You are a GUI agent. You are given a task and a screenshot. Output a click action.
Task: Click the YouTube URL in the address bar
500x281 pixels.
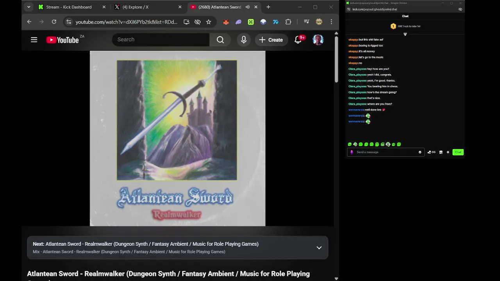click(x=126, y=22)
